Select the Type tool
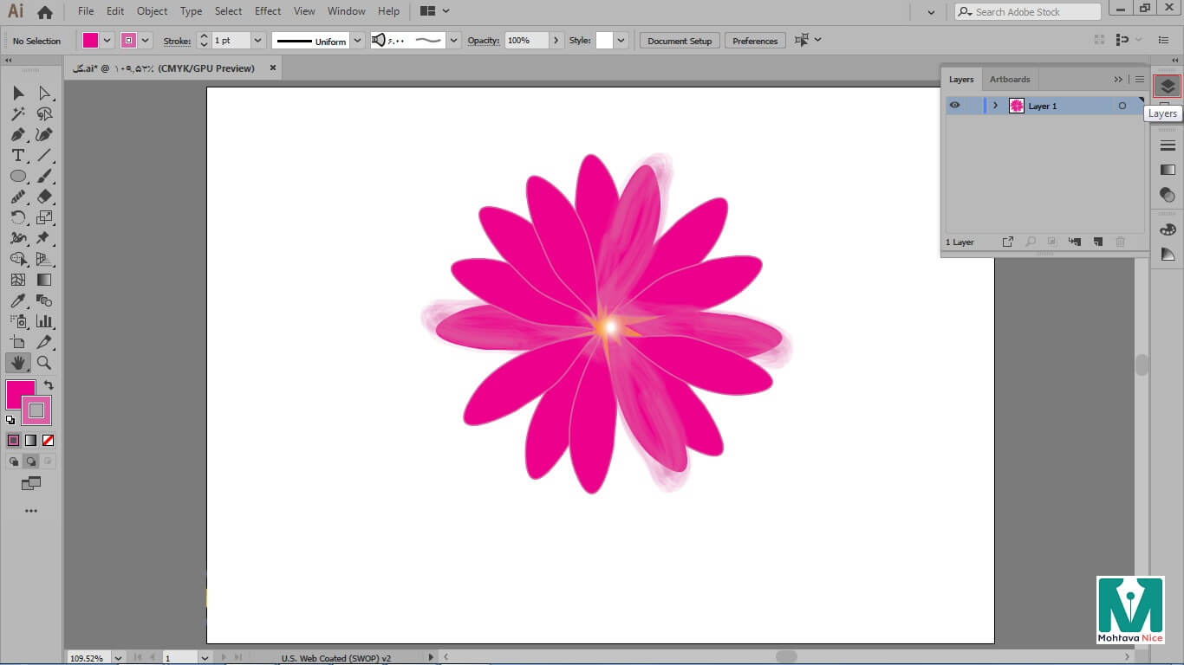This screenshot has width=1184, height=665. [17, 155]
